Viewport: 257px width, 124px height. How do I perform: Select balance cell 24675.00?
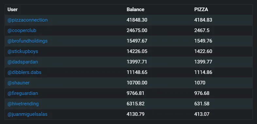tap(137, 30)
